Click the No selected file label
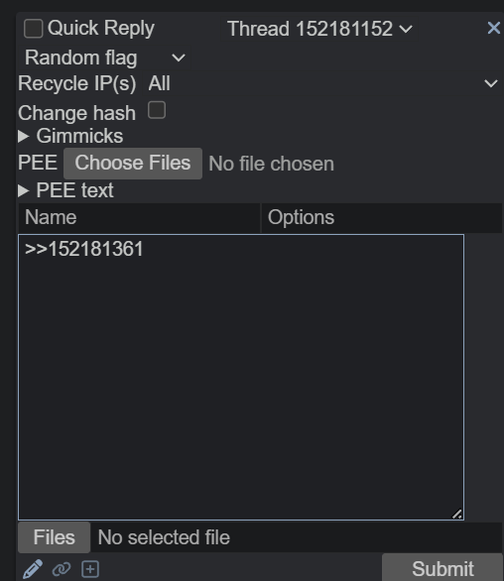Screen dimensions: 504x581 [164, 537]
